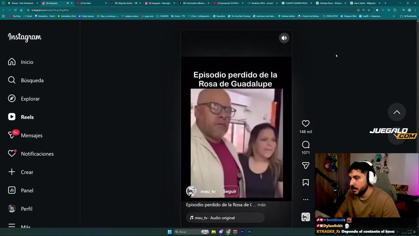
Task: Switch to the Exponiendo ESTAFAS YouTube tab
Action: pos(228,3)
